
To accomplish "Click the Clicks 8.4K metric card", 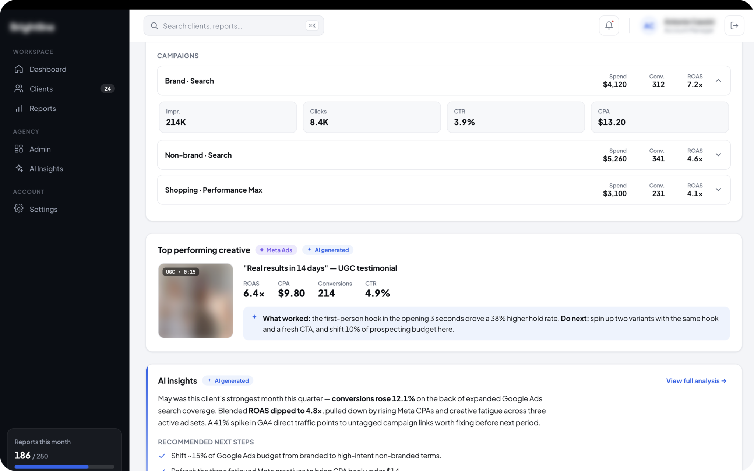I will (x=372, y=117).
